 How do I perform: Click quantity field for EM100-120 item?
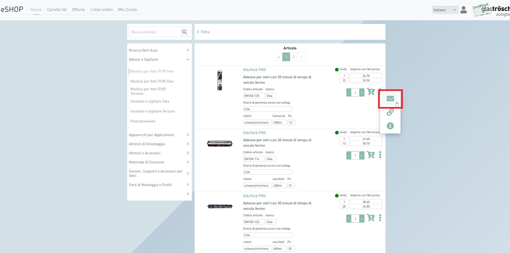(x=355, y=92)
